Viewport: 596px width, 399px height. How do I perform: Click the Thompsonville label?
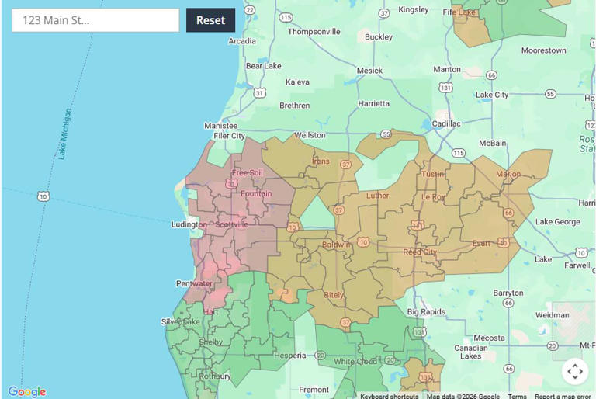(314, 32)
